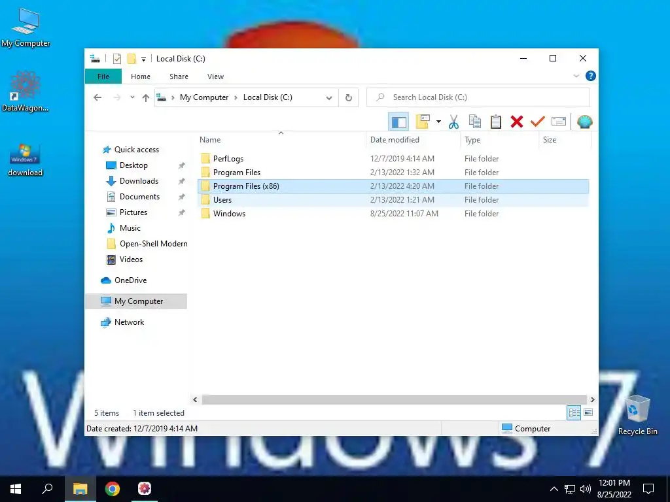Click the My Computer desktop icon
Image resolution: width=670 pixels, height=502 pixels.
pos(26,27)
